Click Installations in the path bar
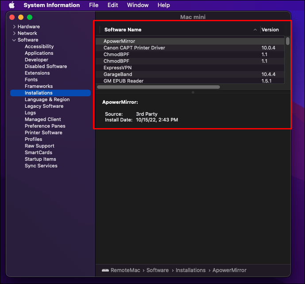Screen dimensions: 305x284 [191, 270]
